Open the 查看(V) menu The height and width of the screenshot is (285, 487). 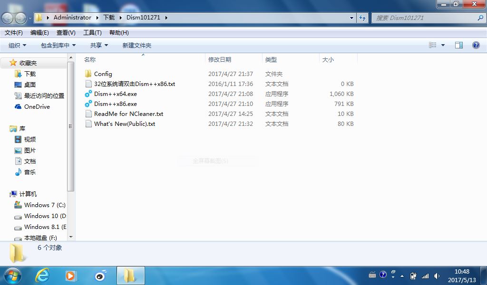(x=66, y=33)
